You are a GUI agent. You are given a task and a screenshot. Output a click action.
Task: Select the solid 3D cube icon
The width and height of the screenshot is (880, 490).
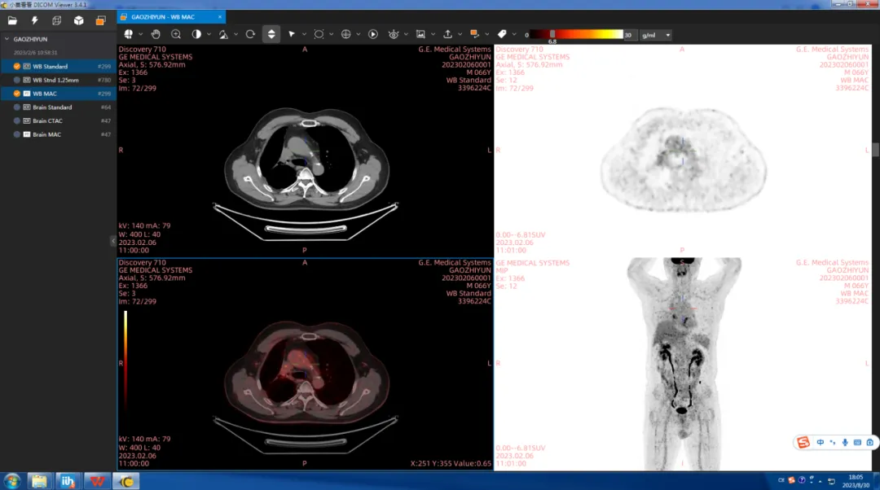point(78,20)
